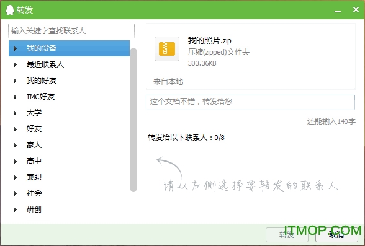Screen dimensions: 365x246
Task: Select the 最近联系人 group label
Action: click(x=45, y=64)
